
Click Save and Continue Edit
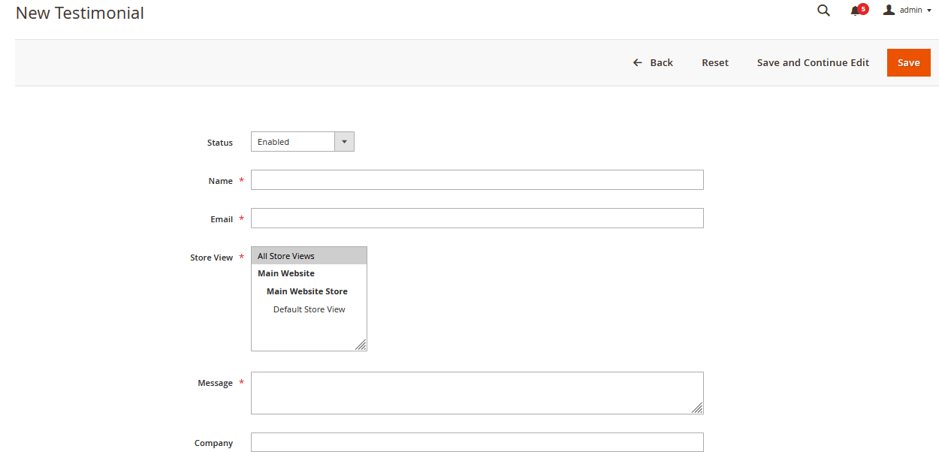[813, 63]
